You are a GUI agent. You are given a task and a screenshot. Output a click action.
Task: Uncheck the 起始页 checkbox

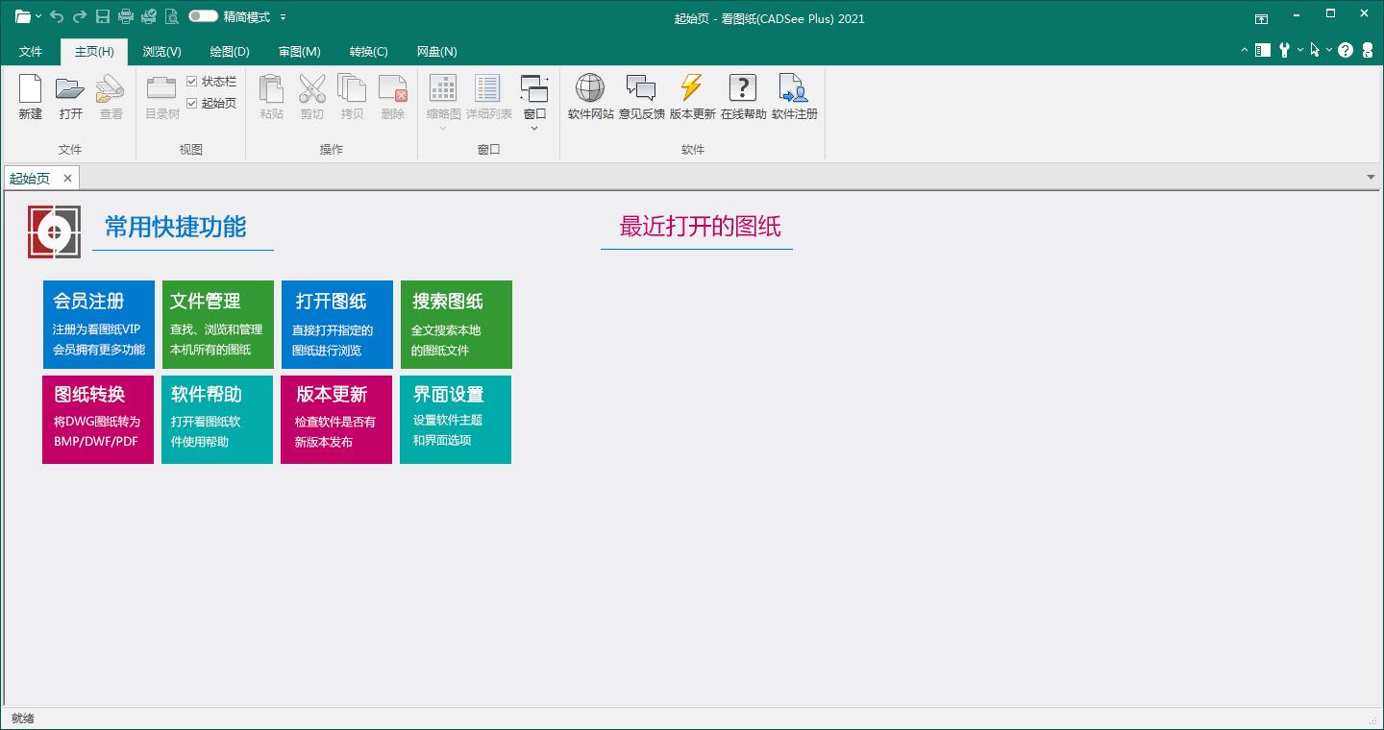click(x=192, y=103)
